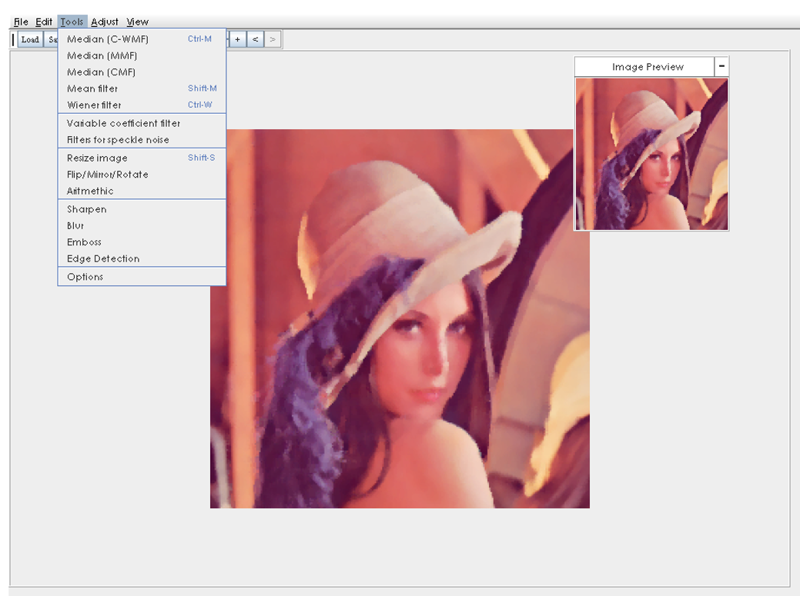Image resolution: width=800 pixels, height=596 pixels.
Task: Click the forward arrow (>) toolbar button
Action: (x=273, y=39)
